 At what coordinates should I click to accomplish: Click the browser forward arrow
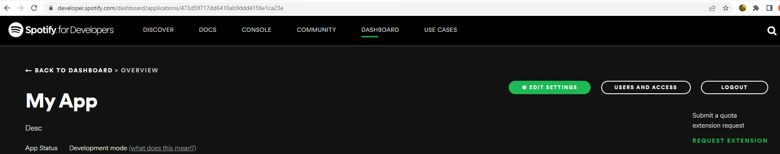[20, 8]
